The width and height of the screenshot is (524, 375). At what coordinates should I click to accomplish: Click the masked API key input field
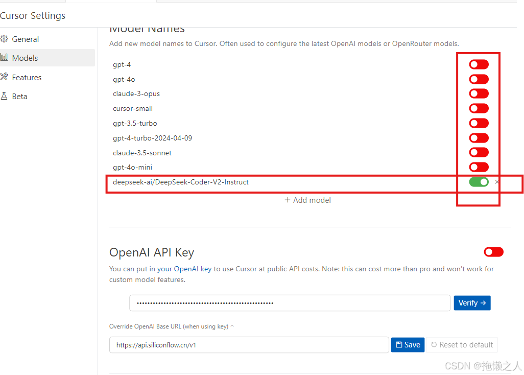pos(290,303)
